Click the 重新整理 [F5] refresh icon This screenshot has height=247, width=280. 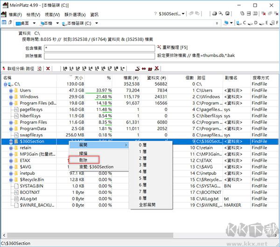pyautogui.click(x=159, y=48)
